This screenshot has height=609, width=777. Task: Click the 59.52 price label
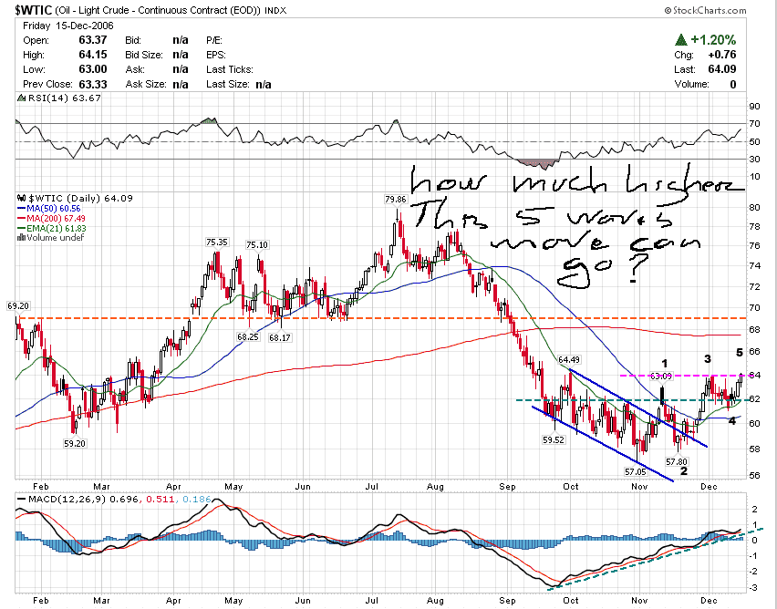(x=554, y=439)
